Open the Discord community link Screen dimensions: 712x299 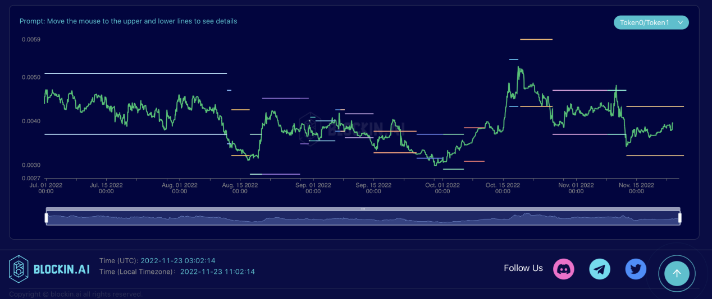(563, 269)
